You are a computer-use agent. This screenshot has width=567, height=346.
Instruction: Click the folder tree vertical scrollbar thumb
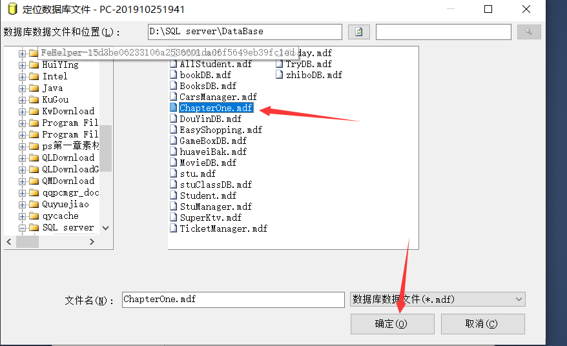106,148
